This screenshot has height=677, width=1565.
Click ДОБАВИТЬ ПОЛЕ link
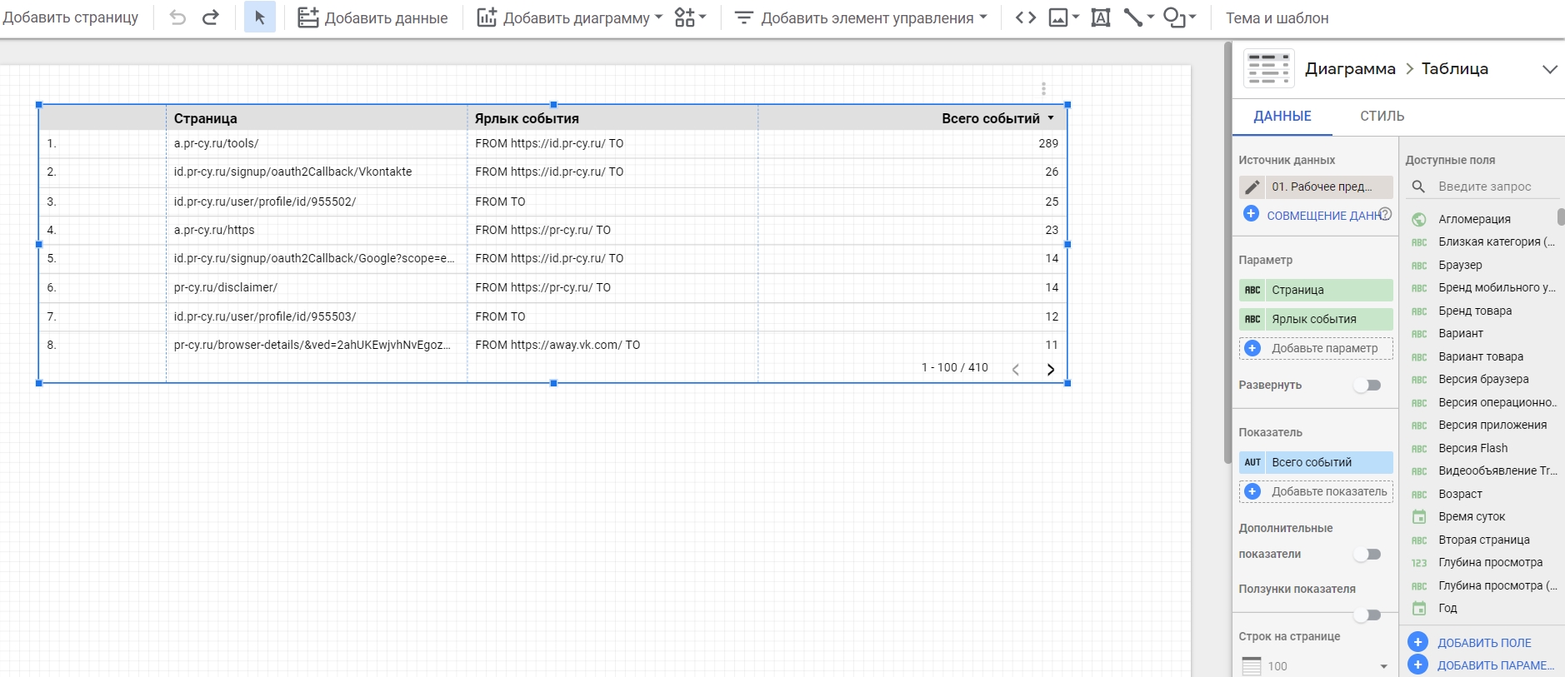click(1484, 643)
